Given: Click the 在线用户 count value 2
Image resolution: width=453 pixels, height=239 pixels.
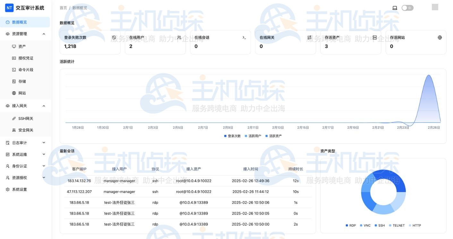Looking at the screenshot, I should (x=131, y=46).
